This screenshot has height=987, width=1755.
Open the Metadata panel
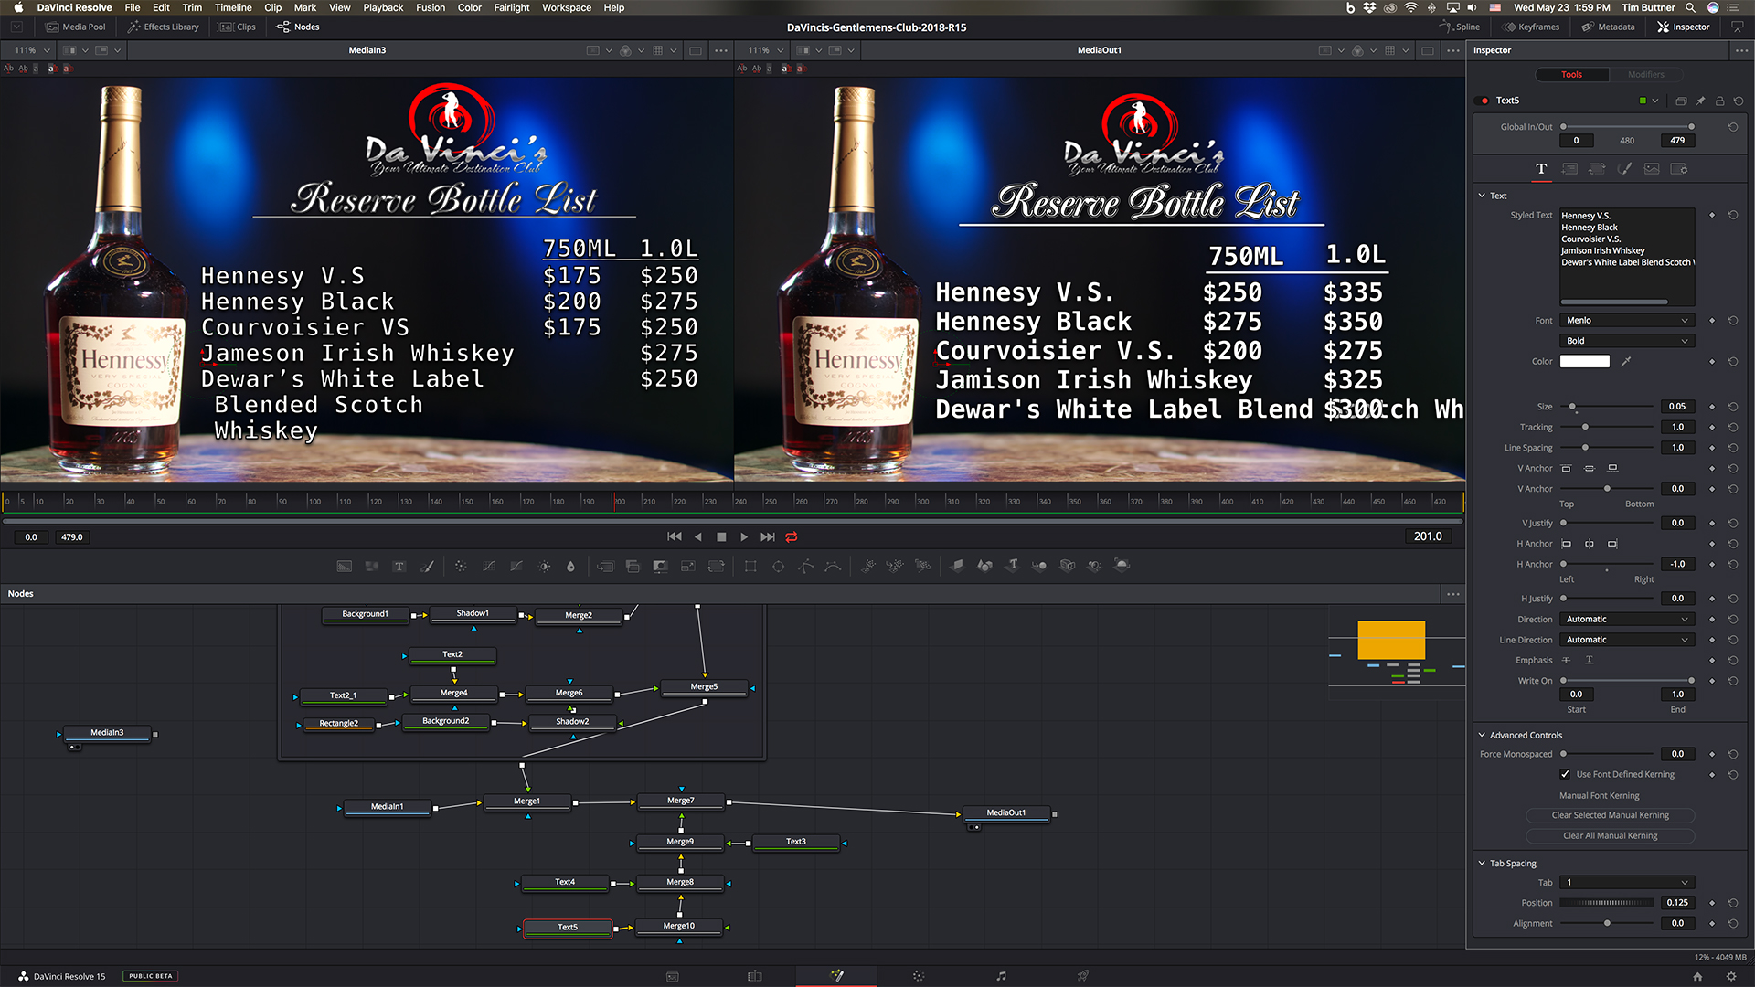tap(1609, 27)
